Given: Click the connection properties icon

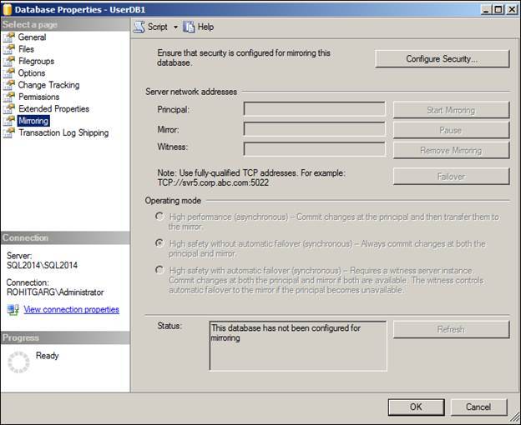Looking at the screenshot, I should (13, 310).
